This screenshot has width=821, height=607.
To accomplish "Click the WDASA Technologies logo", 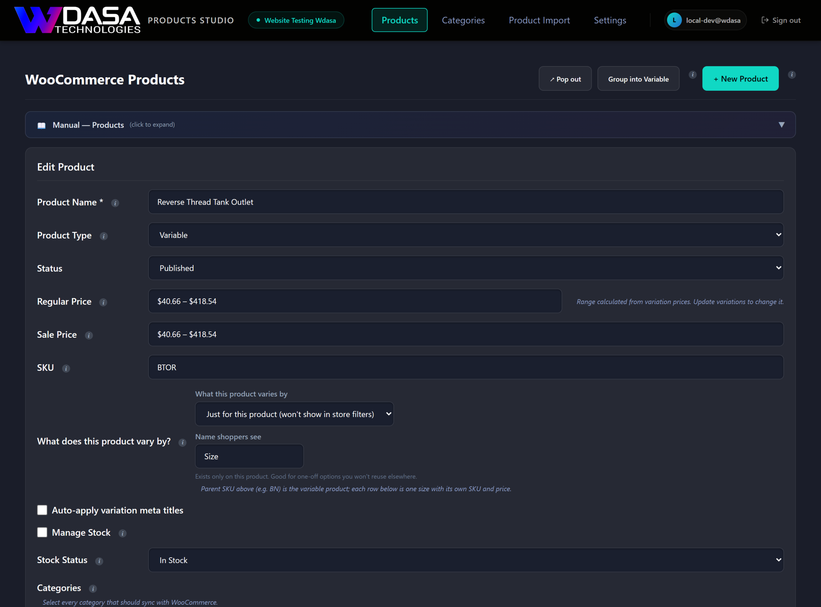I will [x=77, y=20].
